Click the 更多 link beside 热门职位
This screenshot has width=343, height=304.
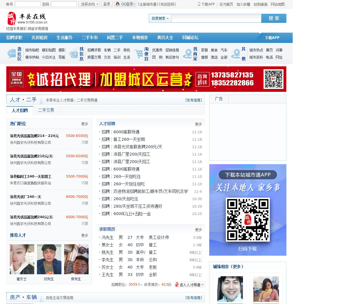pyautogui.click(x=85, y=124)
